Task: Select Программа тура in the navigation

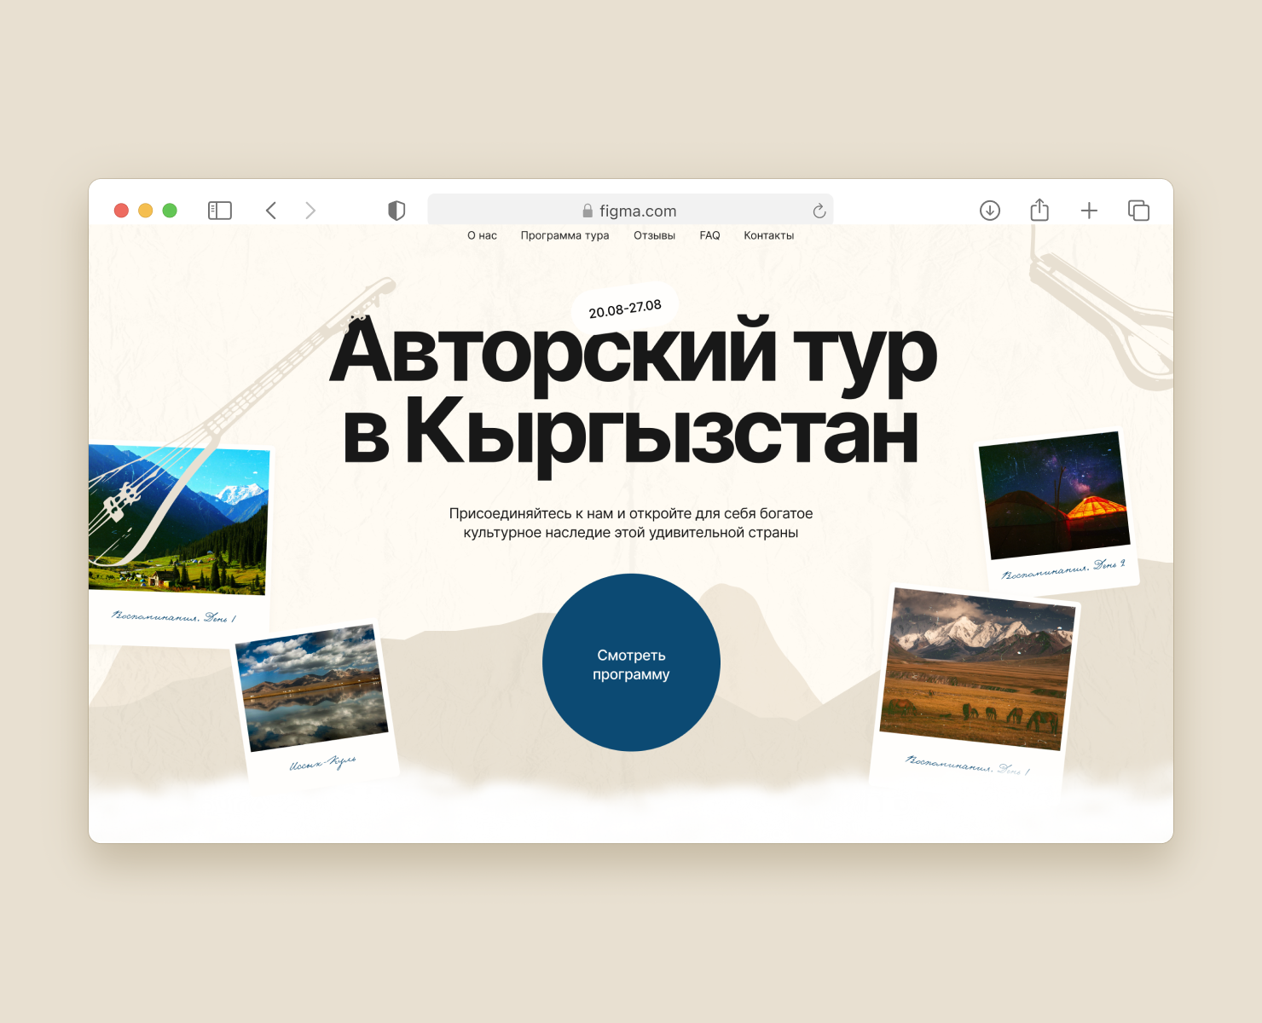Action: pyautogui.click(x=565, y=235)
